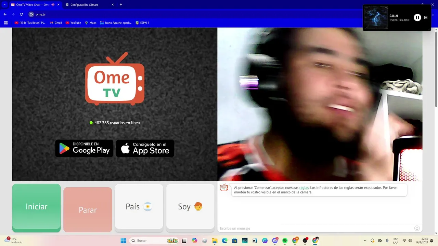Reload the current page
This screenshot has height=246, width=438.
(x=21, y=14)
